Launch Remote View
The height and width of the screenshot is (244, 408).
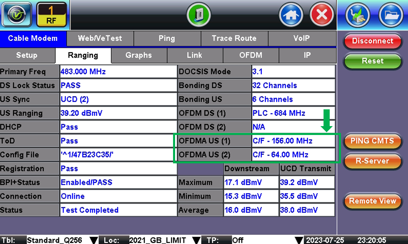pos(372,201)
